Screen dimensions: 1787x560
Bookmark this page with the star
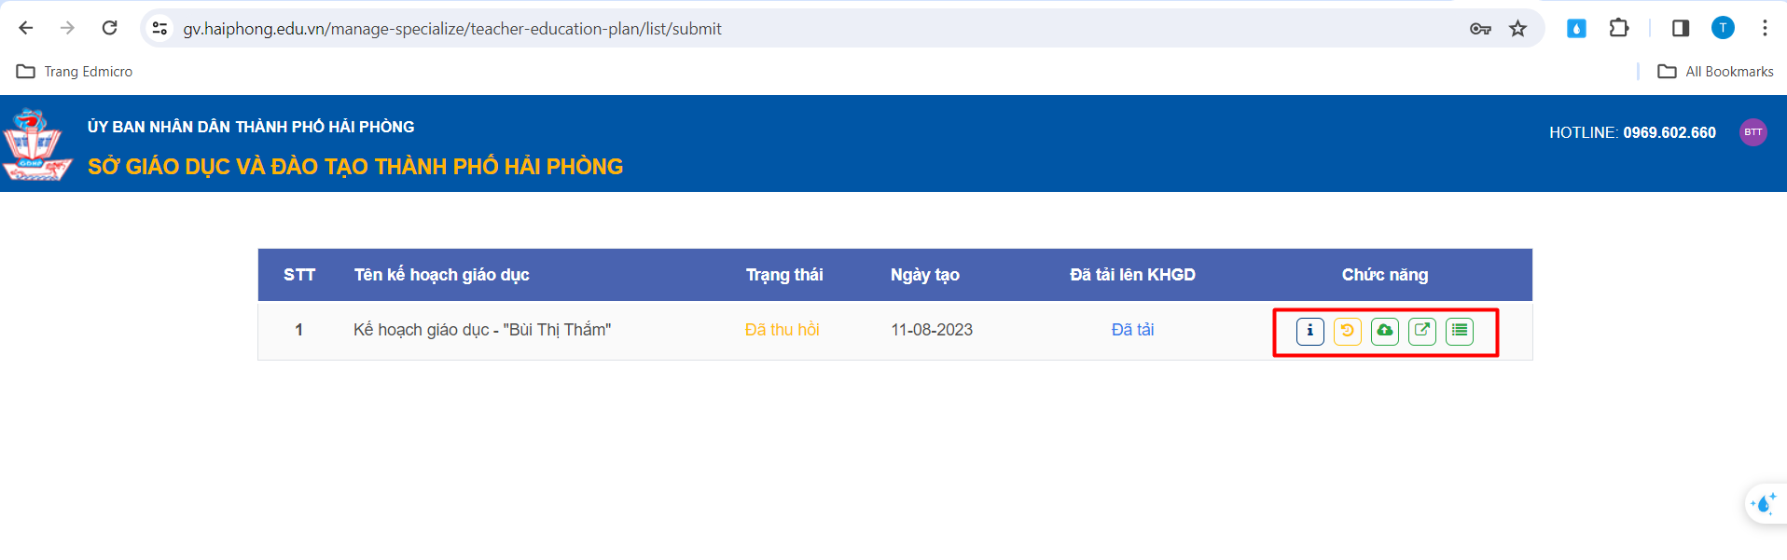coord(1518,29)
